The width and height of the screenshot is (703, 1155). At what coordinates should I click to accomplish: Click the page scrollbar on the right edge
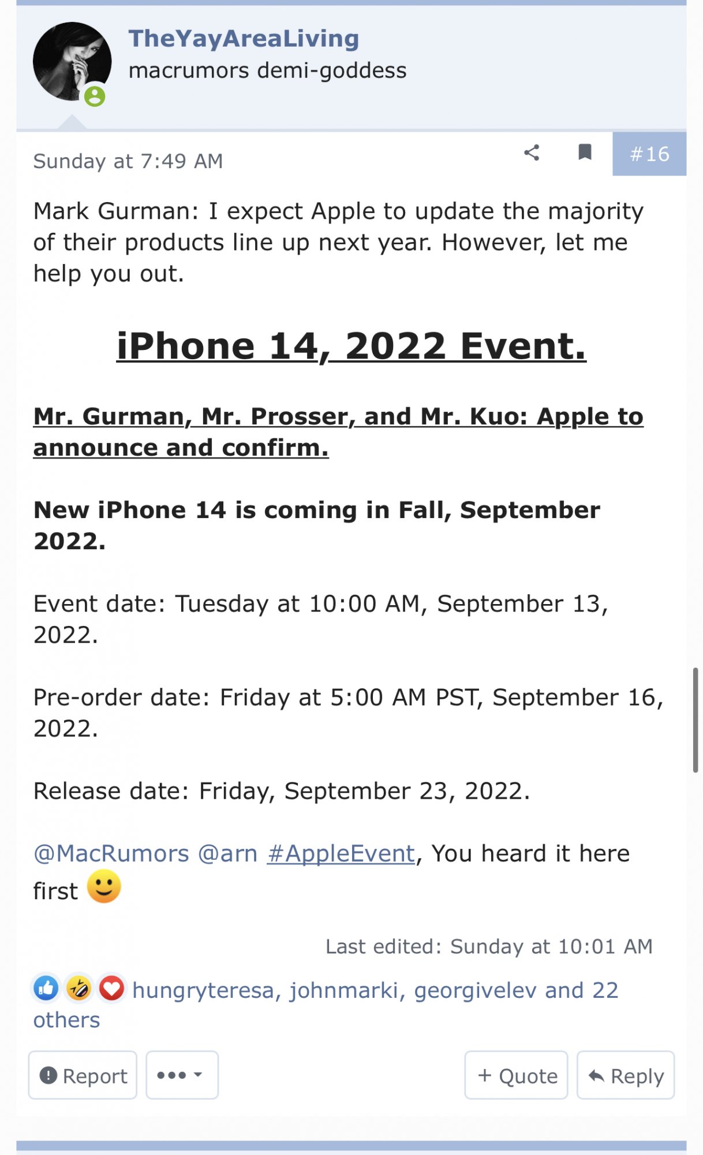click(695, 720)
